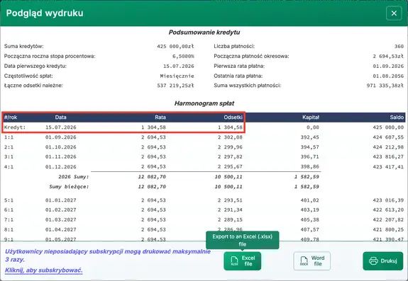Image resolution: width=408 pixels, height=281 pixels.
Task: Click the Word file export button
Action: (x=311, y=260)
